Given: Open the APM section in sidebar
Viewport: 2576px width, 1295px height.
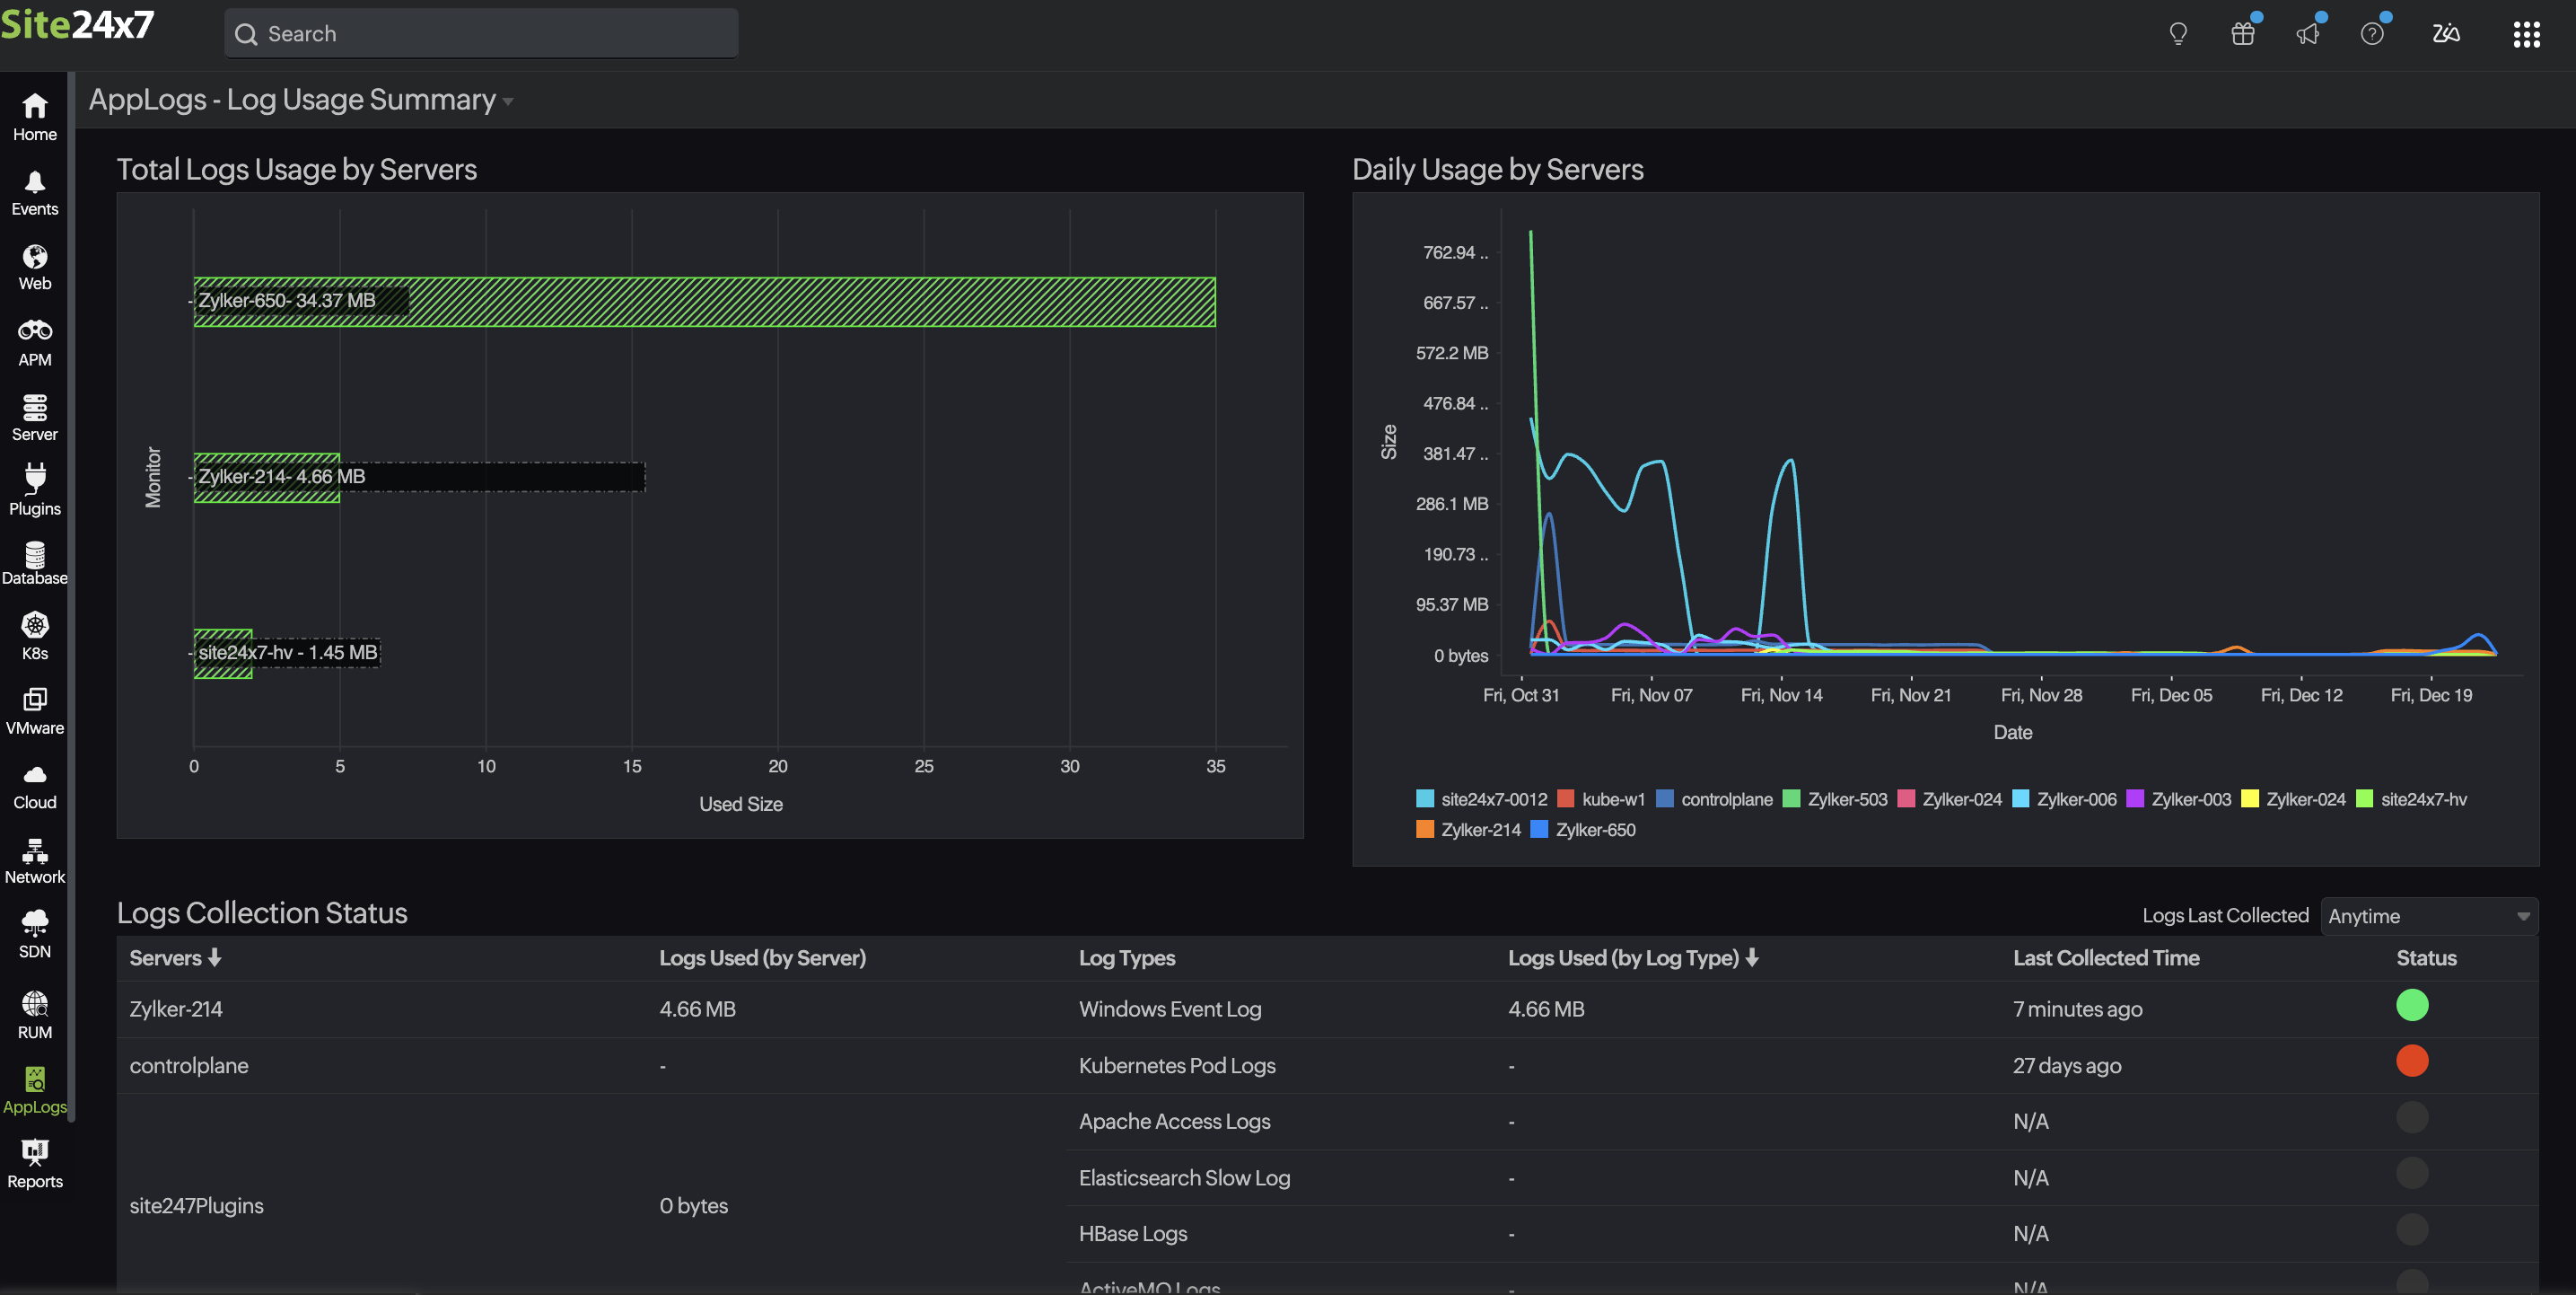Looking at the screenshot, I should (34, 341).
